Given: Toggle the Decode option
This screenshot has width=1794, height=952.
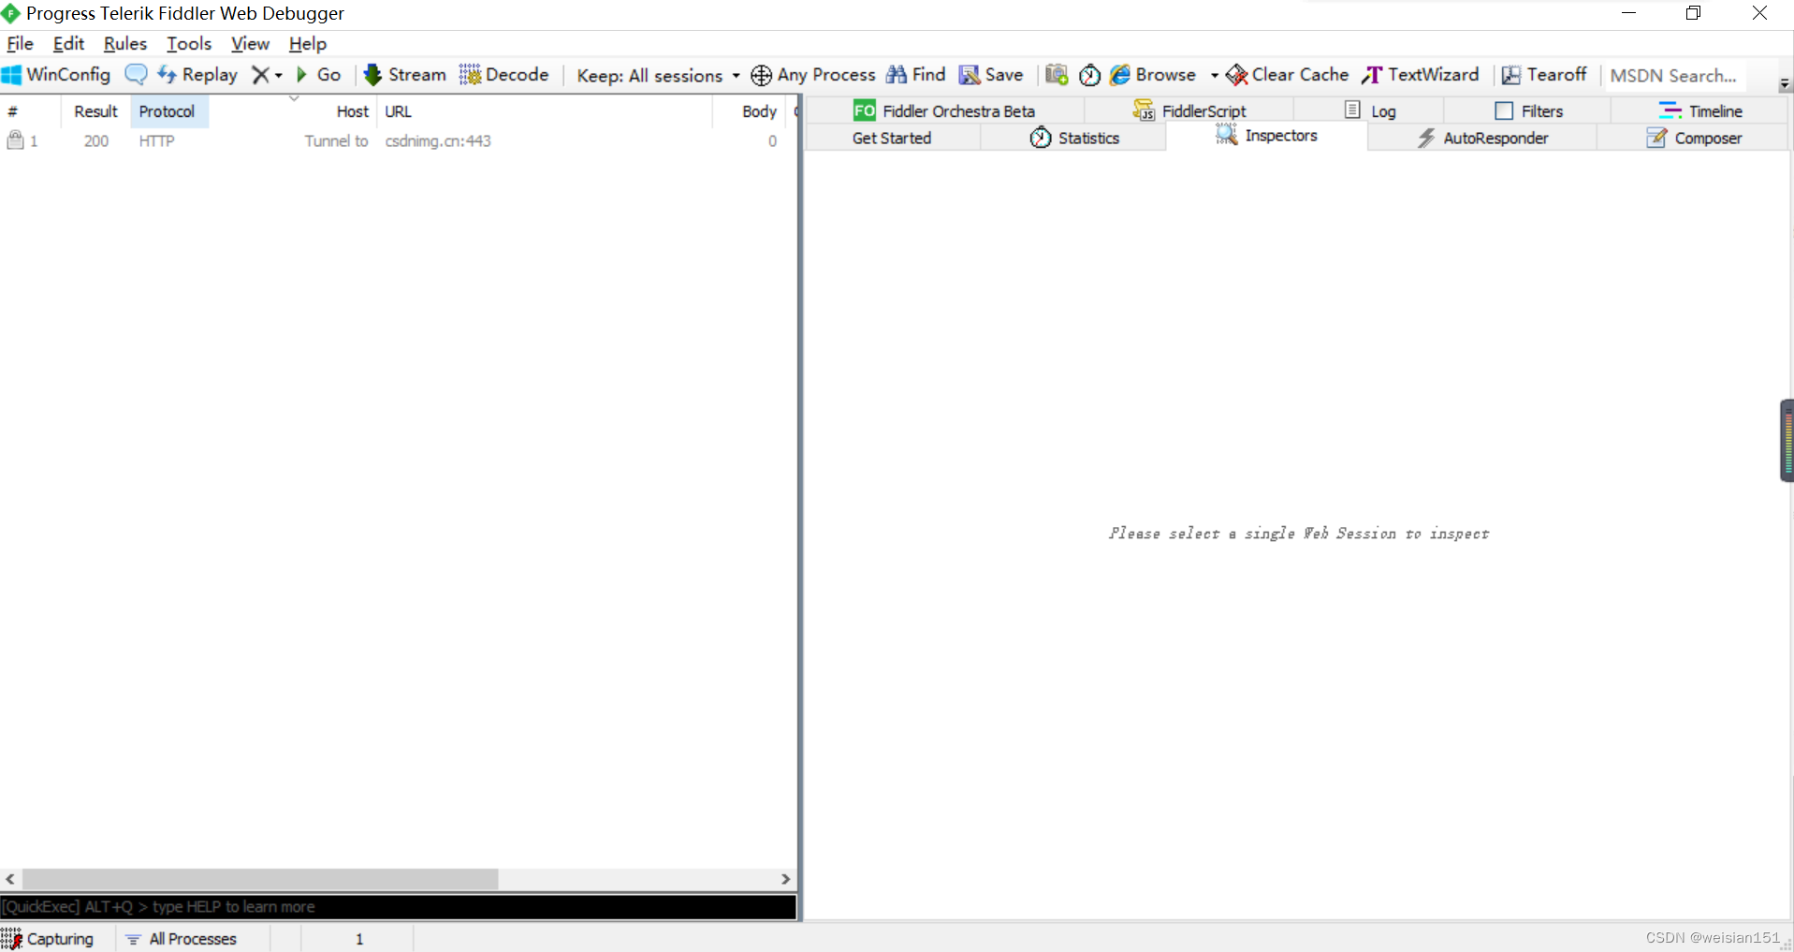Looking at the screenshot, I should pos(504,75).
